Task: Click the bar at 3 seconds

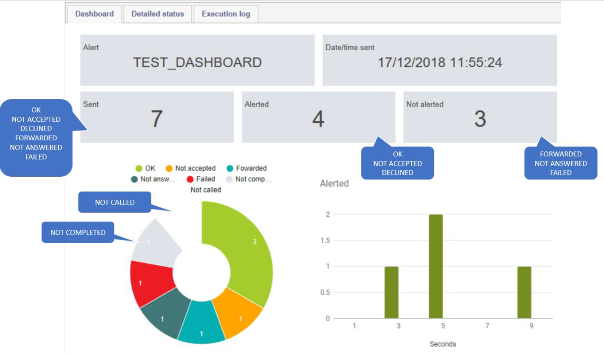Action: [391, 293]
